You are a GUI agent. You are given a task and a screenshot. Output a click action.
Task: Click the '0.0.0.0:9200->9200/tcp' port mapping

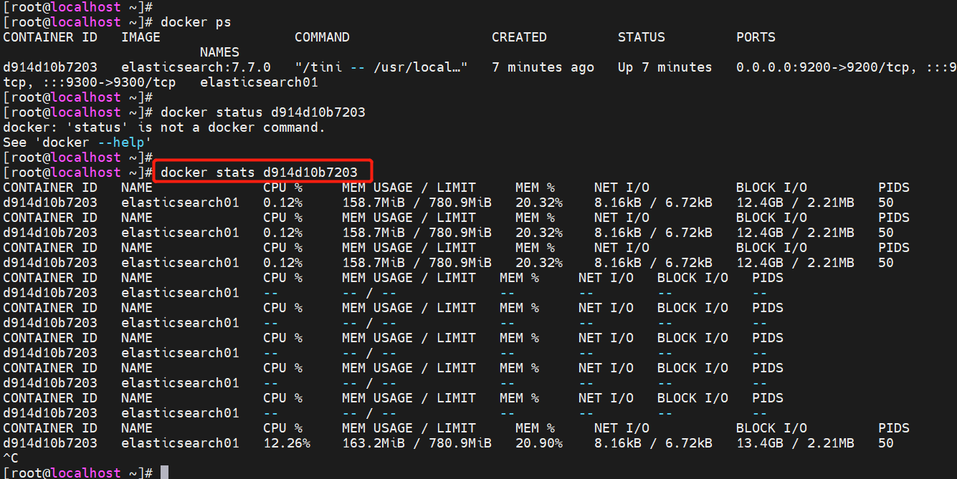[x=823, y=67]
